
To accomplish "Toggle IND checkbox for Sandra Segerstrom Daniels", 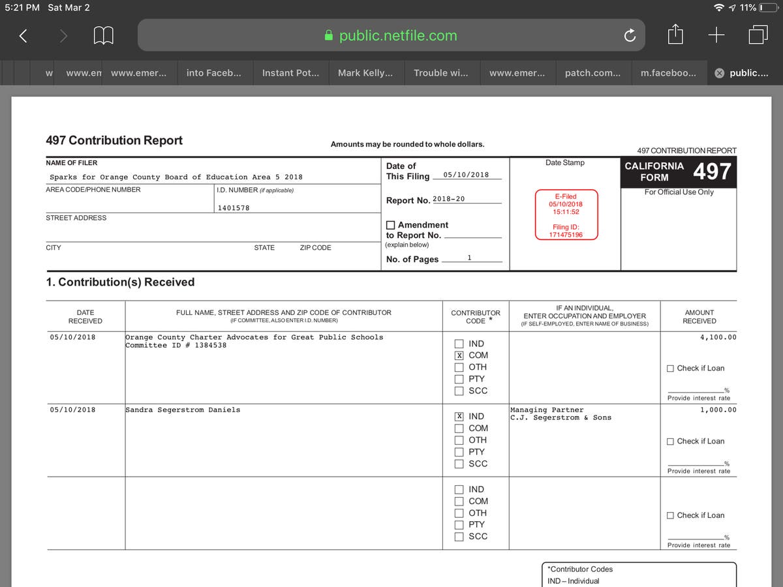I will coord(459,416).
